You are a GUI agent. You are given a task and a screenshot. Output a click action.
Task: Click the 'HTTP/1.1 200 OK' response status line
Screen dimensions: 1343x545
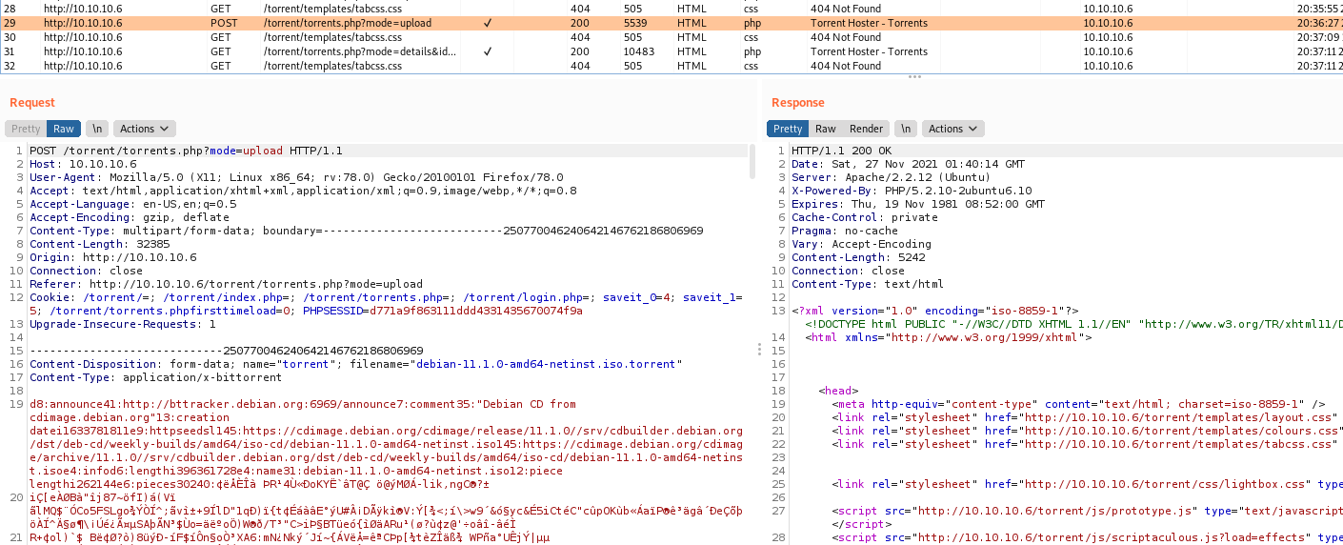pyautogui.click(x=841, y=151)
